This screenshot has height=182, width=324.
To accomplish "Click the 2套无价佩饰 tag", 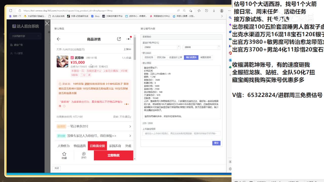I will 111,71.
